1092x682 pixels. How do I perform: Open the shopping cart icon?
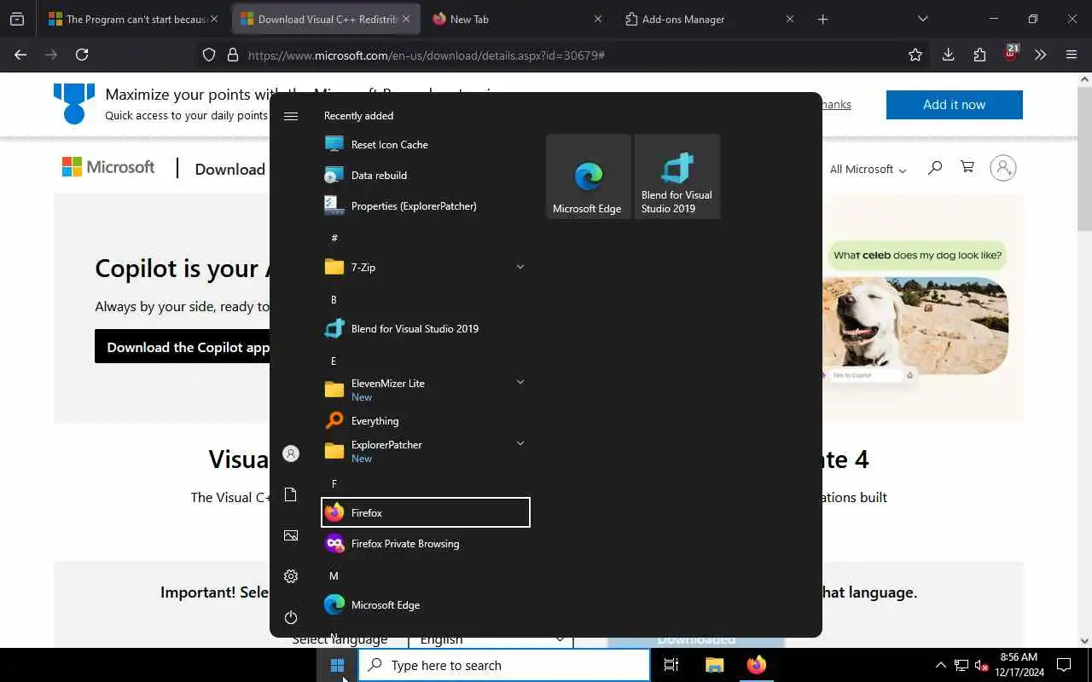click(x=967, y=167)
